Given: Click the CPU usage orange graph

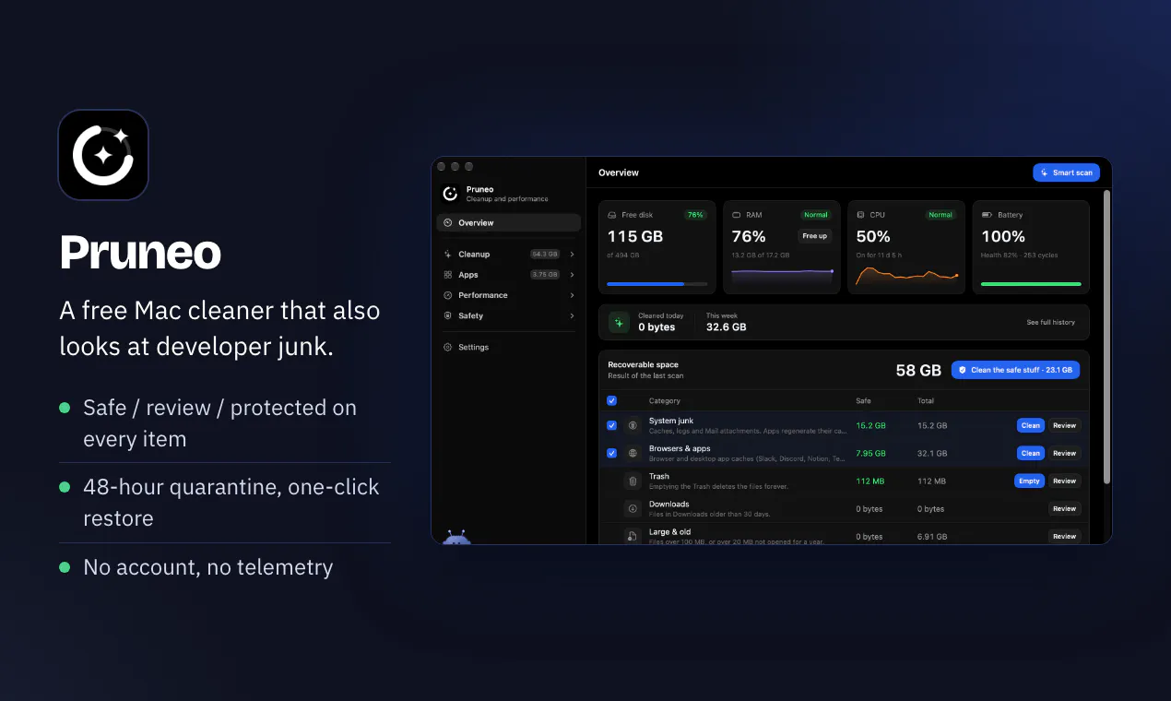Looking at the screenshot, I should pyautogui.click(x=907, y=275).
